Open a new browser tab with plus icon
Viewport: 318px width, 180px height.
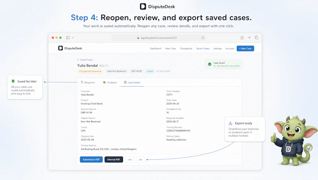click(x=249, y=37)
